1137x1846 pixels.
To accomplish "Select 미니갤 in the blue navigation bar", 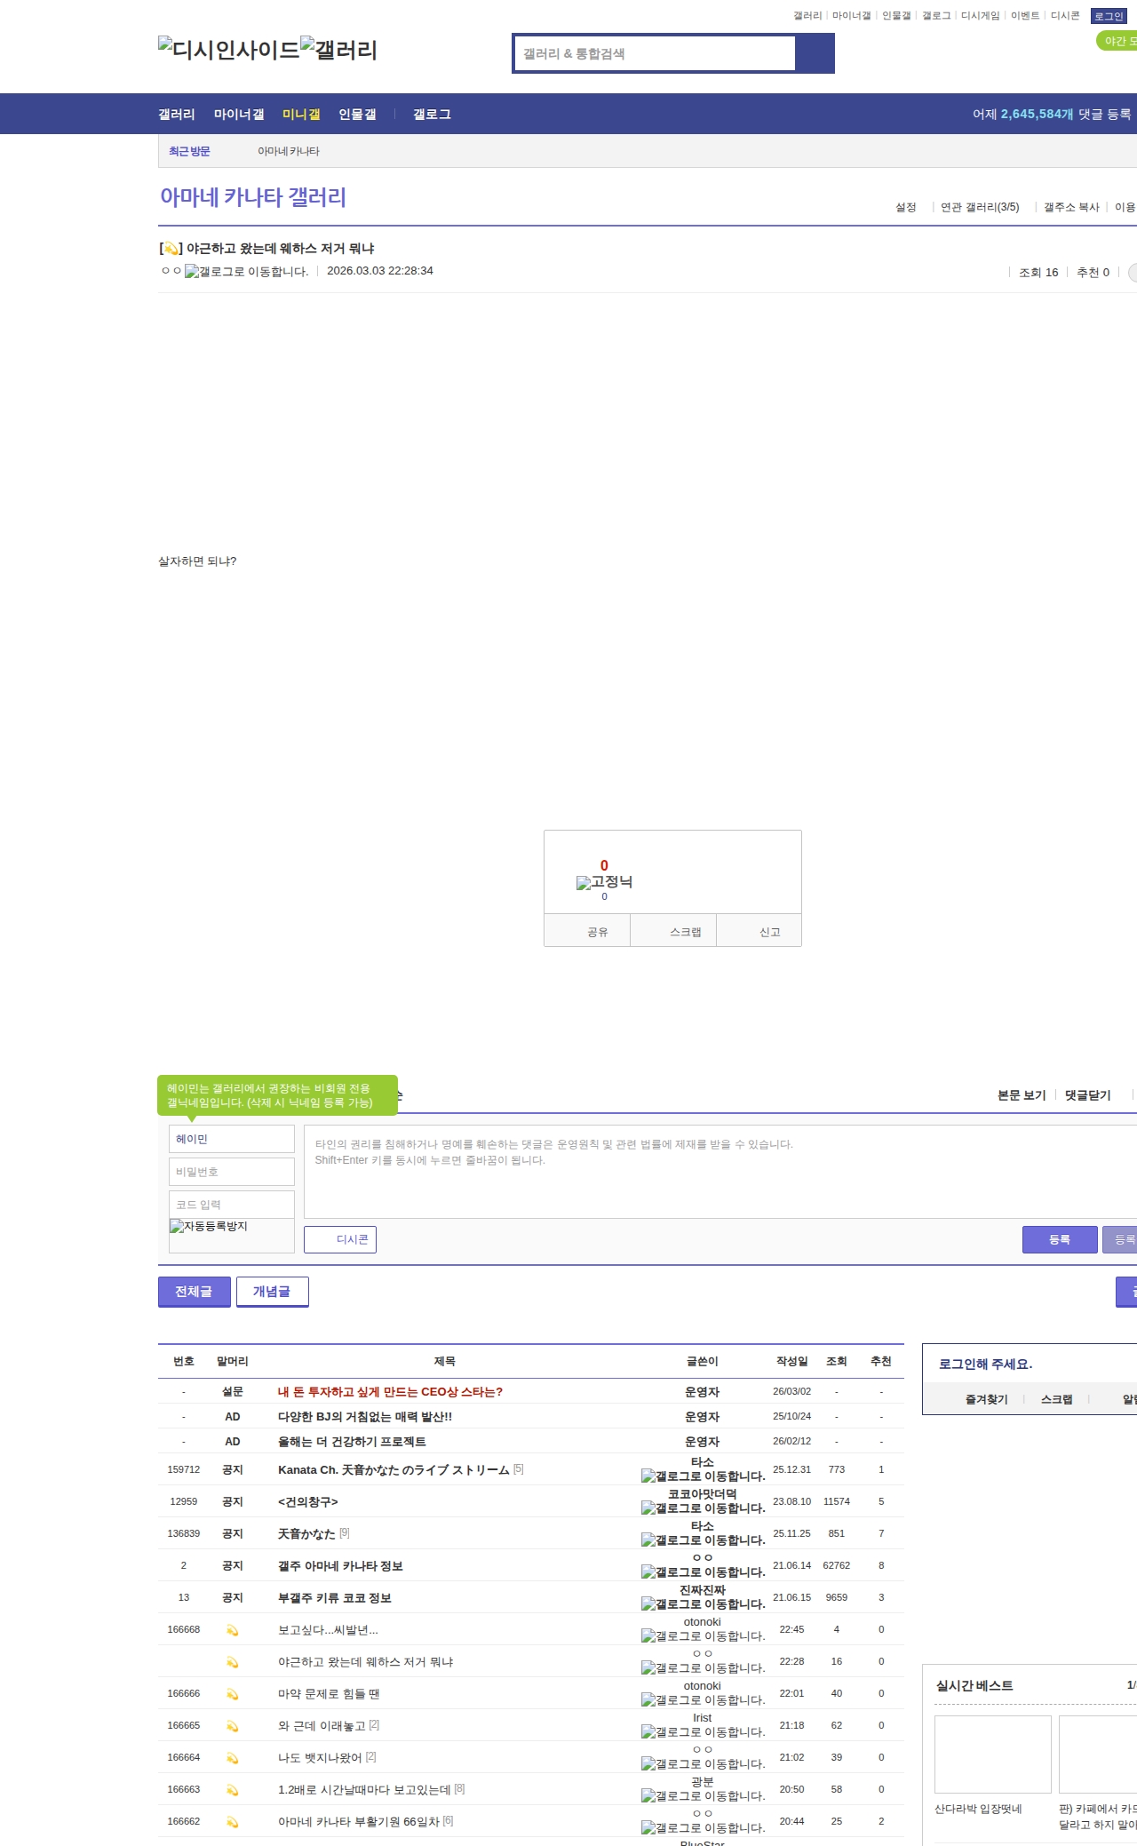I will pos(301,115).
